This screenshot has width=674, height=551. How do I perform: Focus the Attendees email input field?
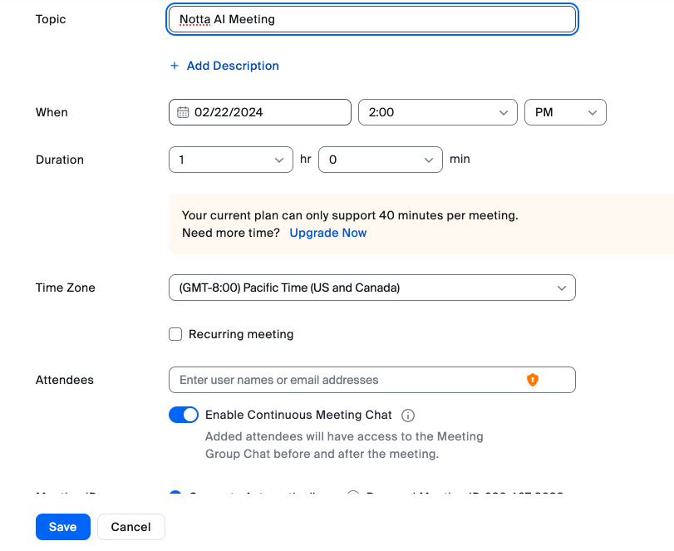pos(349,380)
